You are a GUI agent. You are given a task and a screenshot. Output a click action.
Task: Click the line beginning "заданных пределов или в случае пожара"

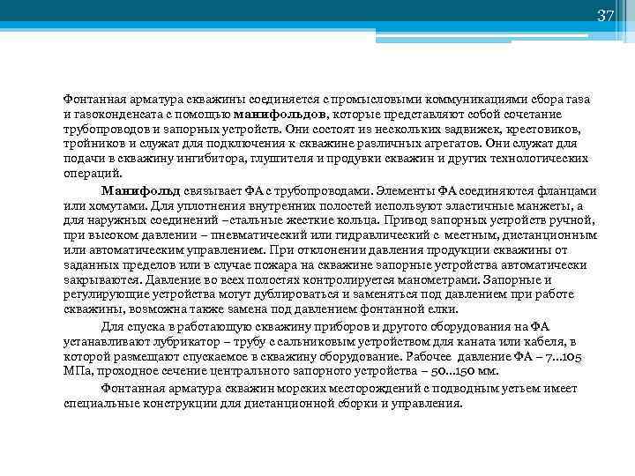[325, 265]
